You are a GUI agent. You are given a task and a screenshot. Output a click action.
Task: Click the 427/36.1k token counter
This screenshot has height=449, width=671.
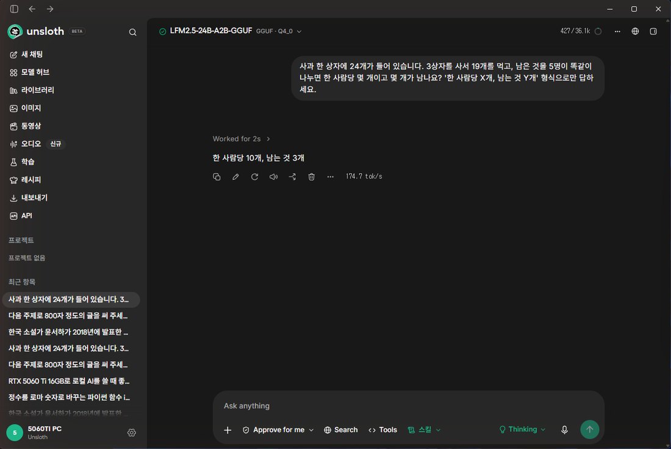[575, 31]
